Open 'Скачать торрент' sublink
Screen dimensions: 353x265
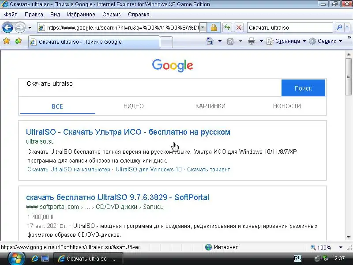click(x=208, y=170)
